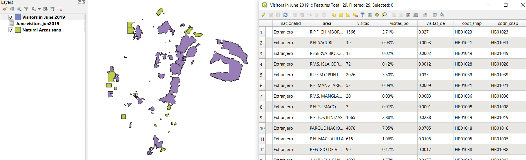Open manage map themes eye menu

[x=19, y=9]
